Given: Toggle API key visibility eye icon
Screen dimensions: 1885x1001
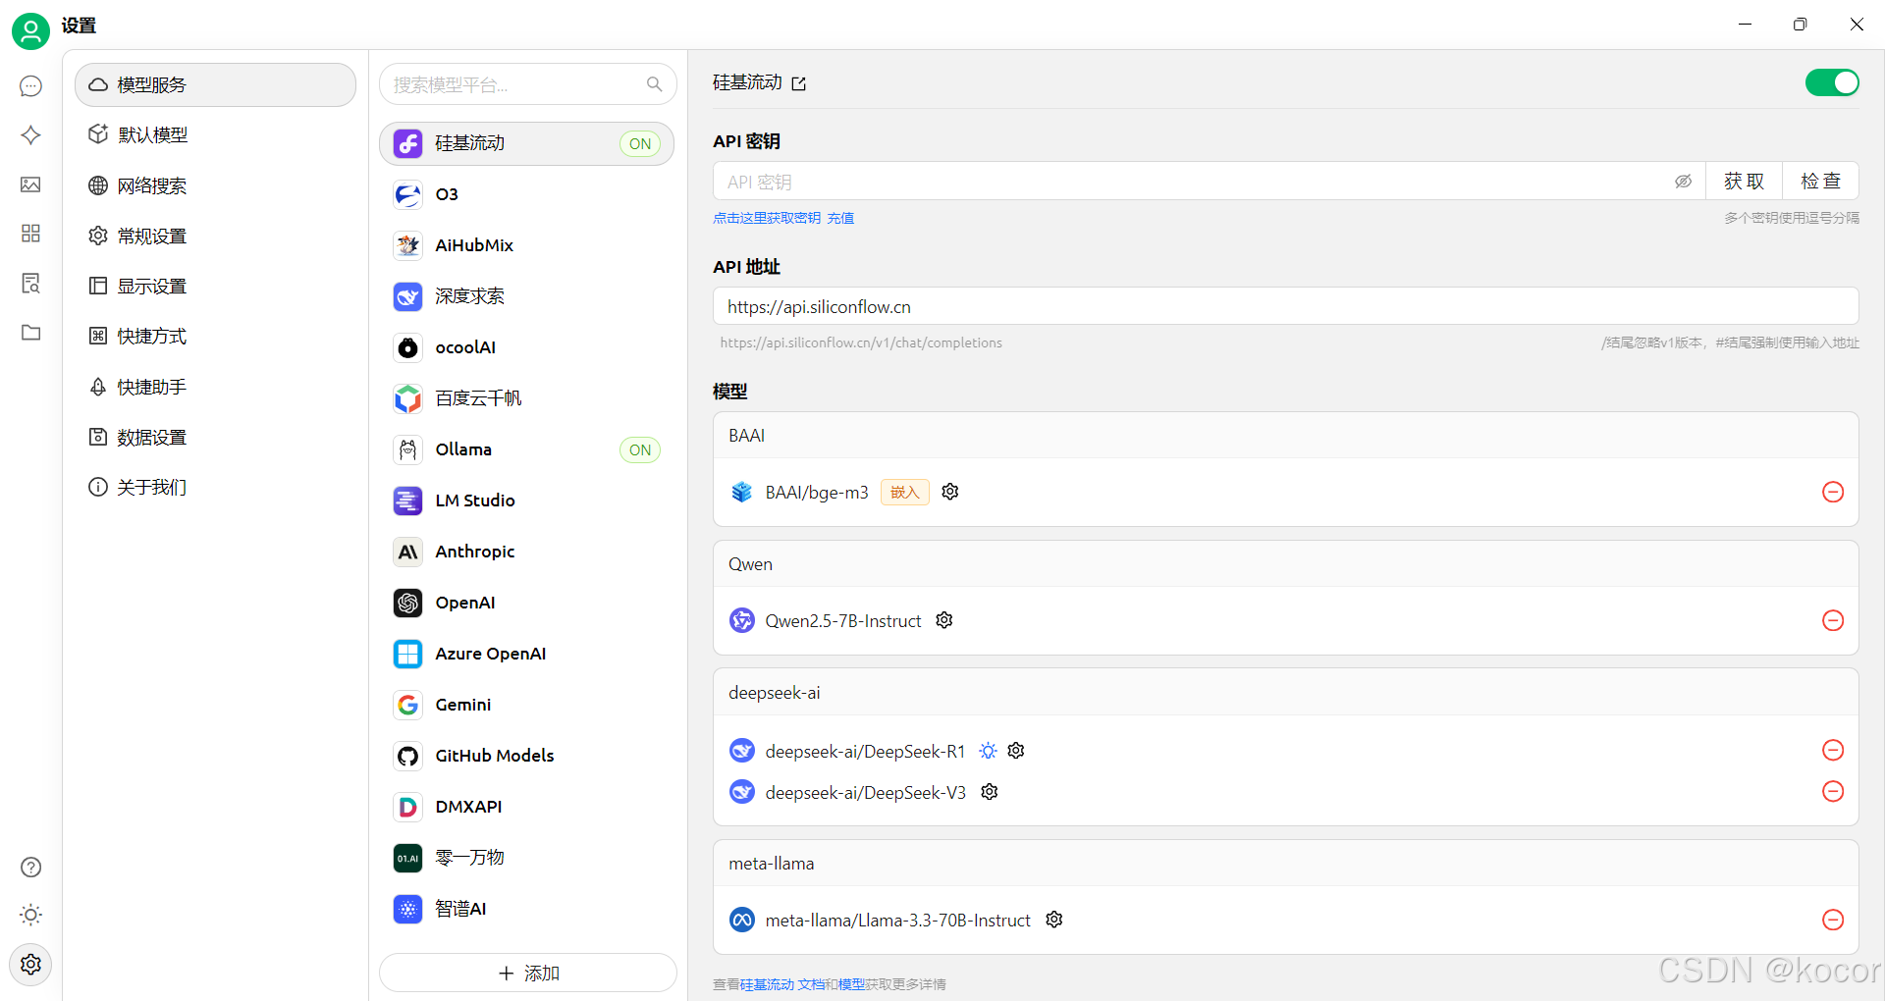Looking at the screenshot, I should pos(1683,182).
